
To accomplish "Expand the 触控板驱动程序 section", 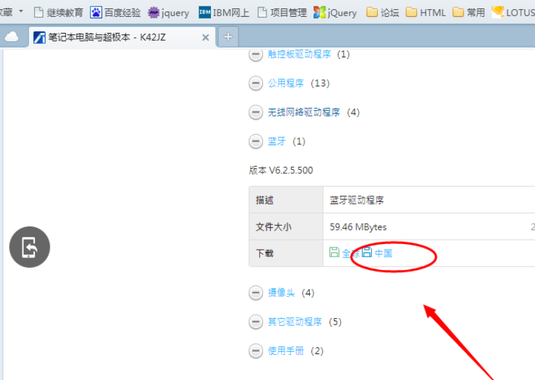I will pos(256,54).
